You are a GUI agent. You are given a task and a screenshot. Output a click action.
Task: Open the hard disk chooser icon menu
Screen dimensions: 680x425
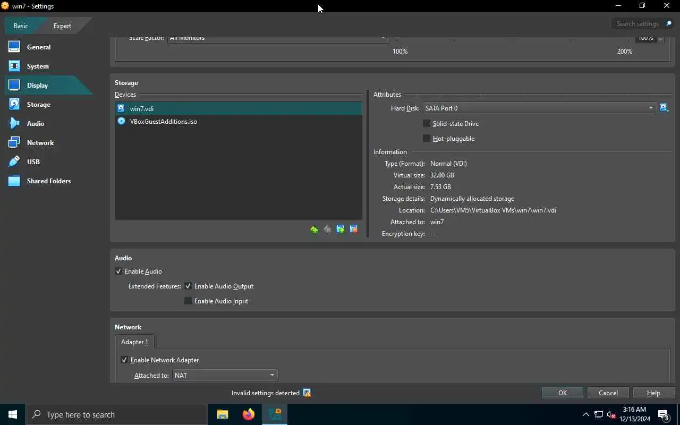[x=664, y=108]
